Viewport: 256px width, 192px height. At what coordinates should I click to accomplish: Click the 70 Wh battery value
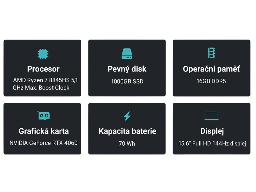[x=127, y=143]
